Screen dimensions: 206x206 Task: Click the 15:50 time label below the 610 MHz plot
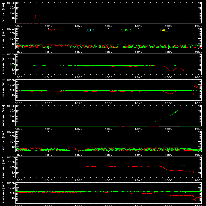168,78
